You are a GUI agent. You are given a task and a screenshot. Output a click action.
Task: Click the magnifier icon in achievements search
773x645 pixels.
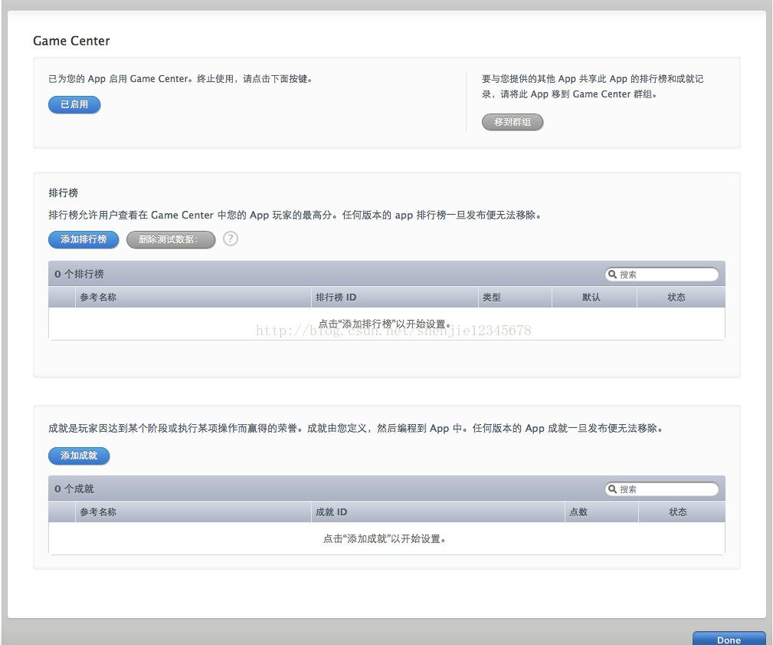click(612, 489)
